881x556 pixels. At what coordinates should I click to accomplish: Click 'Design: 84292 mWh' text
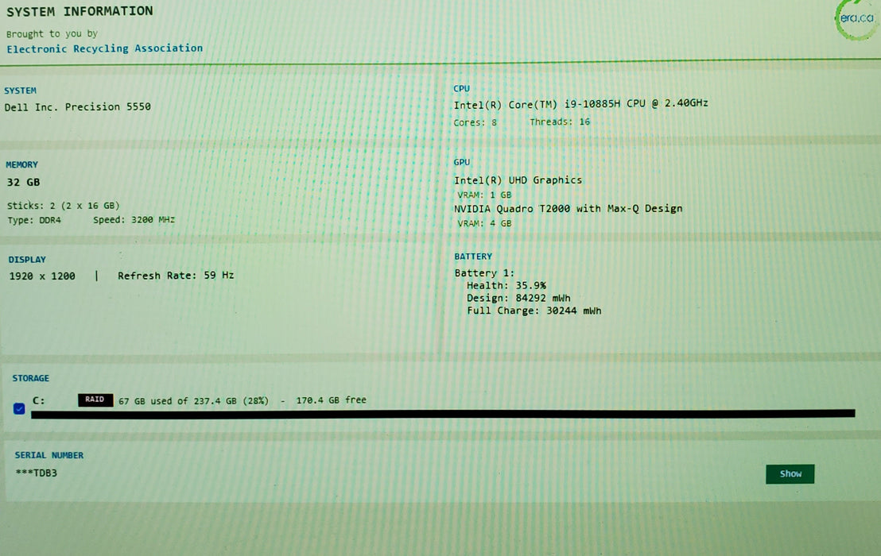coord(518,299)
